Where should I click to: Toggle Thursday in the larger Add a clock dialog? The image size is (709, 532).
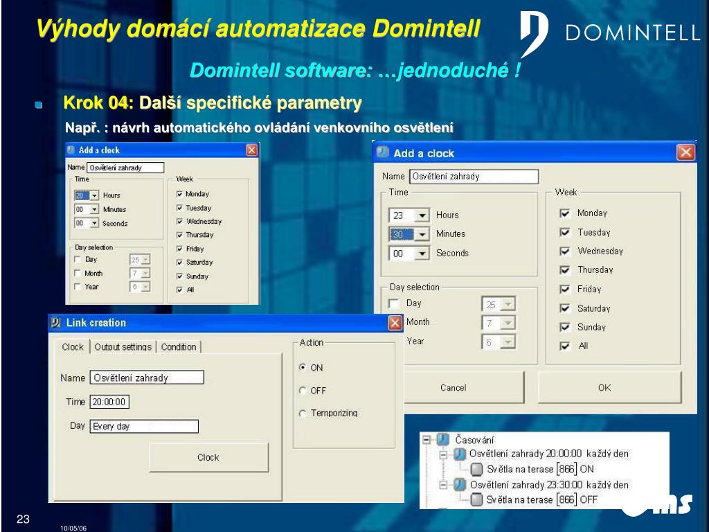click(565, 270)
